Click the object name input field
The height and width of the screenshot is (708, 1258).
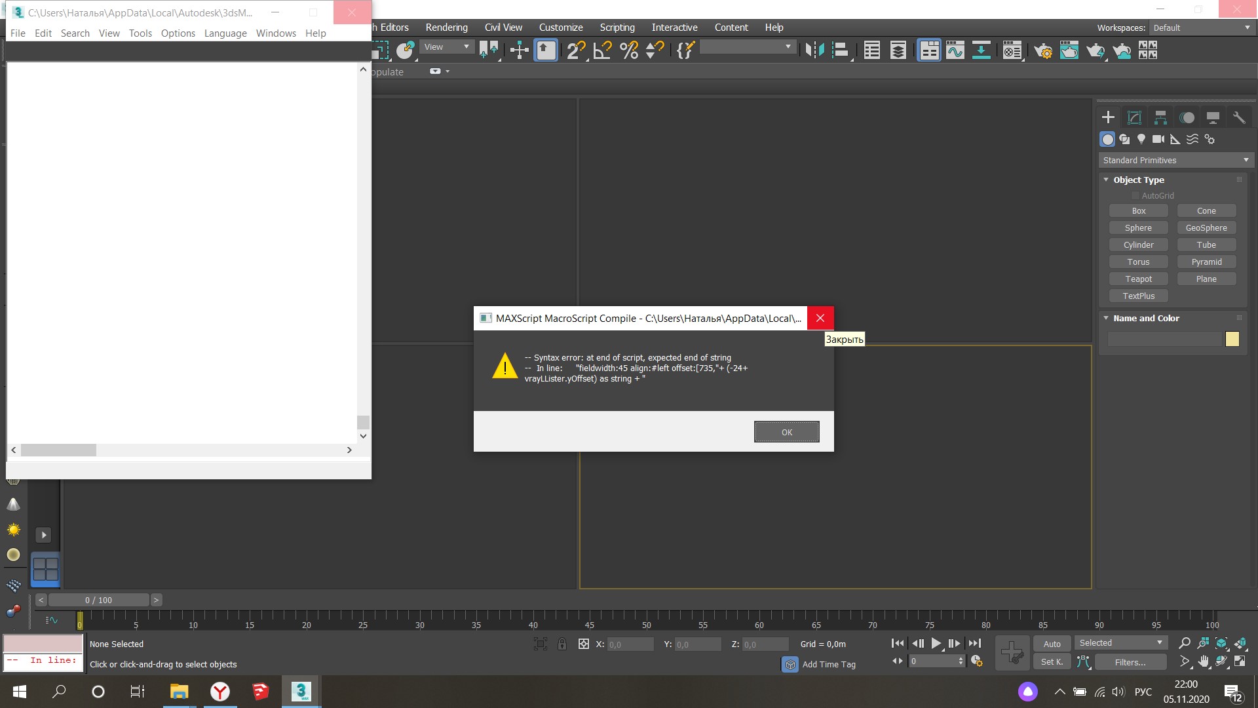click(1165, 339)
